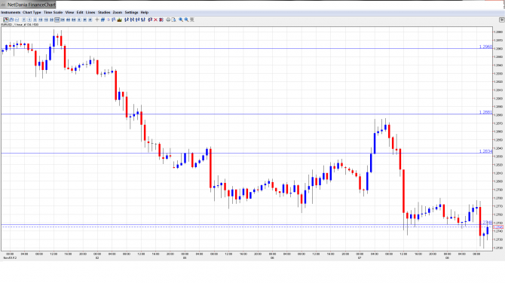505x283 pixels.
Task: Click the current price marker on axis
Action: click(498, 227)
